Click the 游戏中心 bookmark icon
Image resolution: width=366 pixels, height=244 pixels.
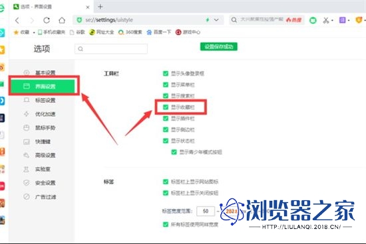pyautogui.click(x=178, y=32)
